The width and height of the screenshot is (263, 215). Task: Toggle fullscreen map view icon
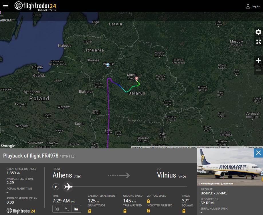click(258, 42)
